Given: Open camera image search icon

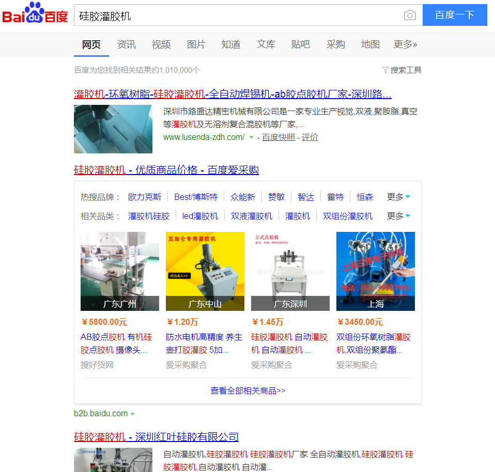Looking at the screenshot, I should pos(410,15).
